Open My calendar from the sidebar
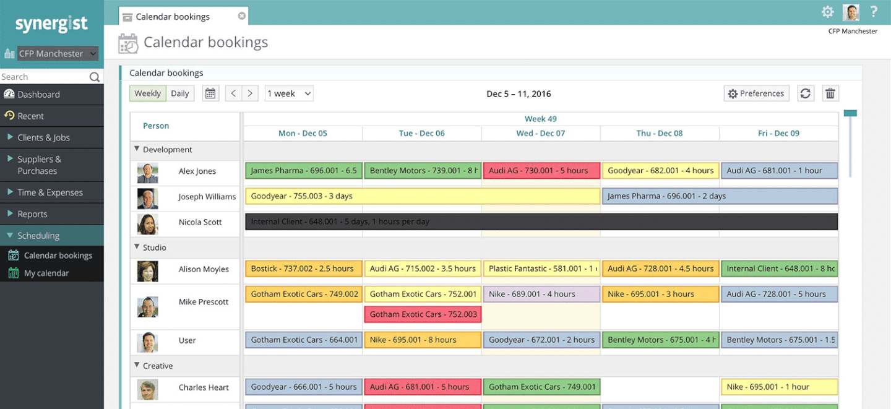Viewport: 891px width, 409px height. coord(48,273)
